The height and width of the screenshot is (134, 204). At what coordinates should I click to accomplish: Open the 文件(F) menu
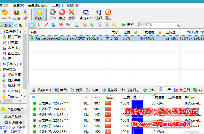click(x=5, y=5)
